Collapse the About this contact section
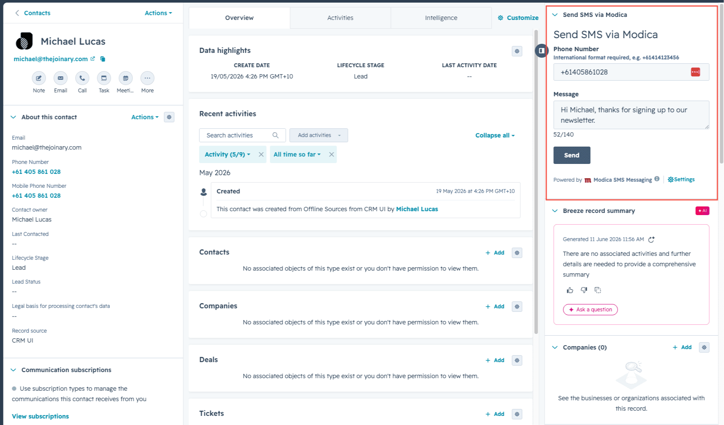This screenshot has height=425, width=724. (13, 117)
